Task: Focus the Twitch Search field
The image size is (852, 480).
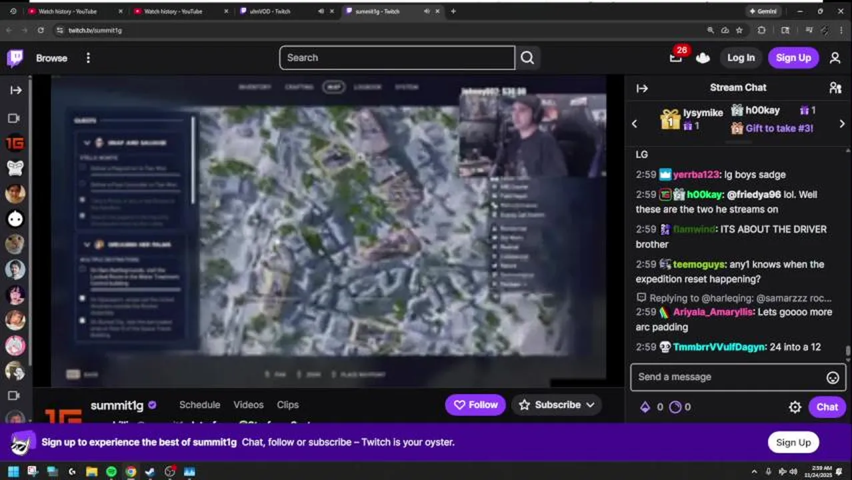Action: (x=397, y=57)
